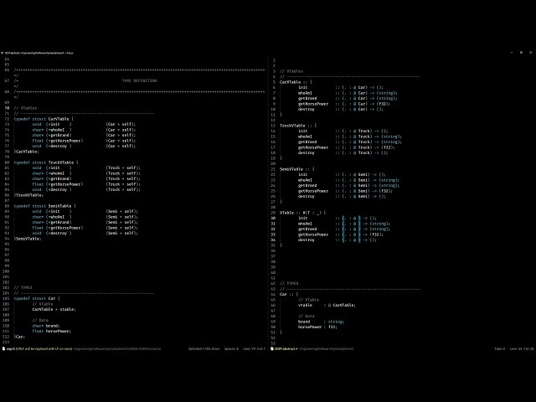536x402 pixels.
Task: Click 'Selected: 1185 chars' in status bar
Action: (x=204, y=348)
